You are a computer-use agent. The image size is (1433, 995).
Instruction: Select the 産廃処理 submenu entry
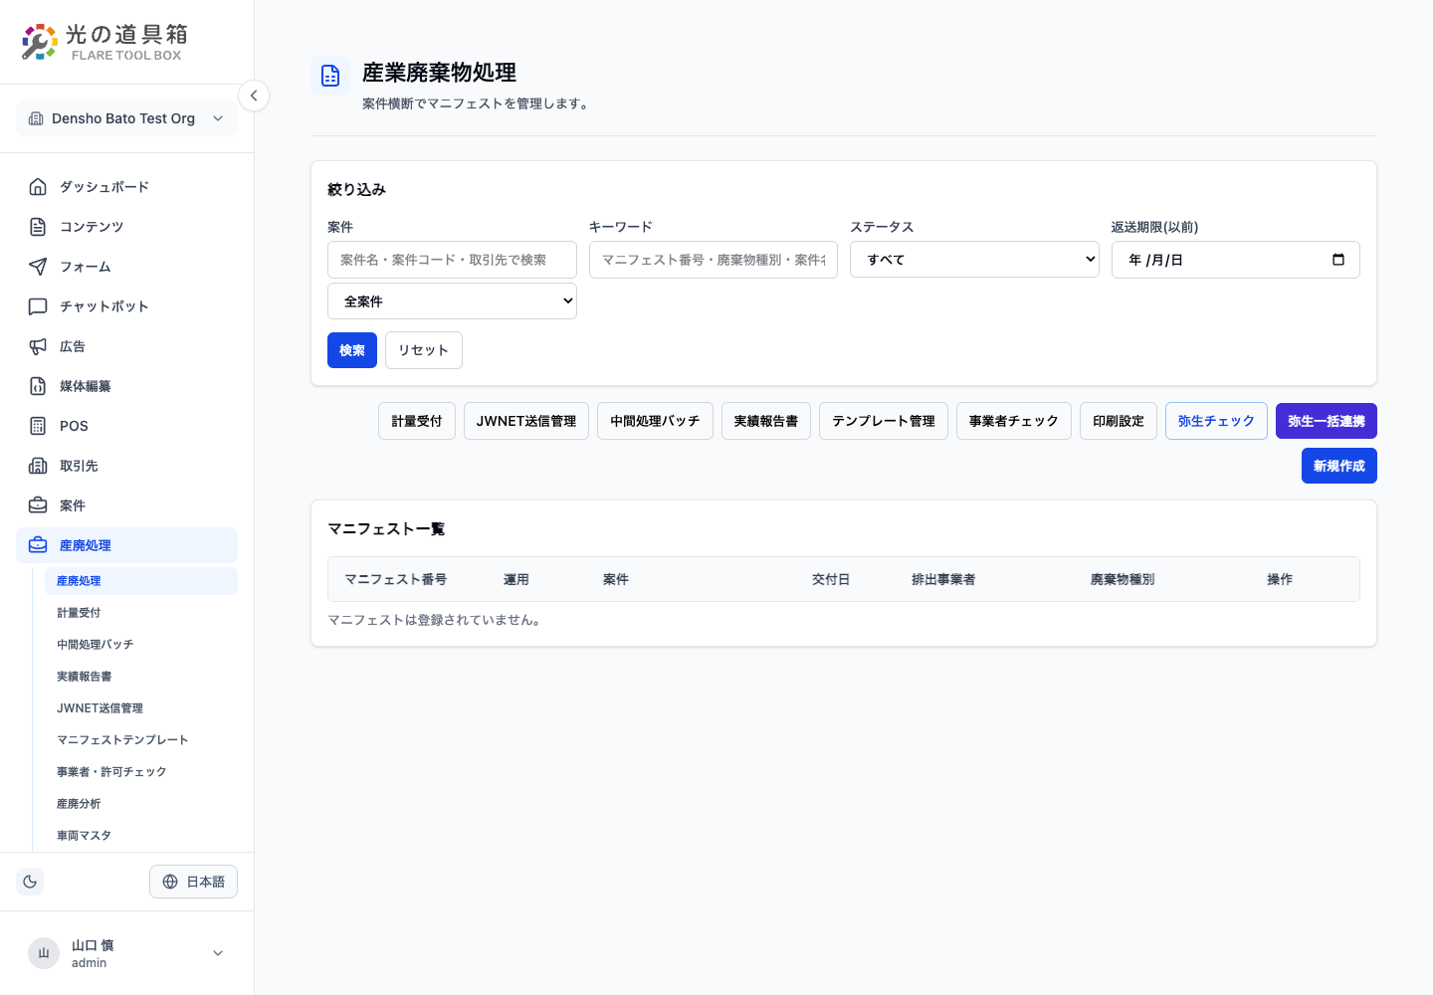(x=140, y=581)
